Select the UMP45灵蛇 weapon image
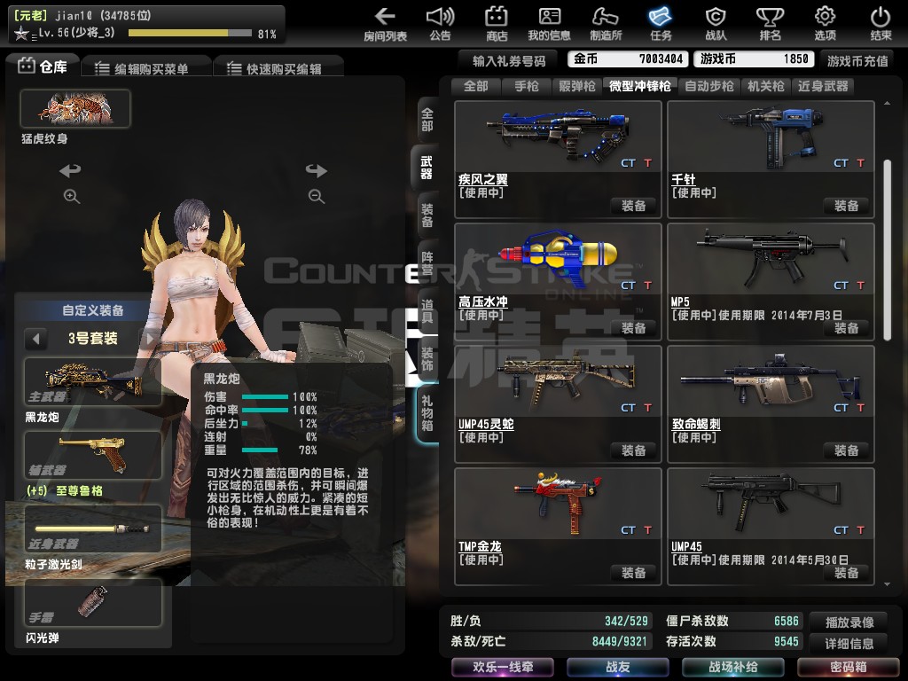The width and height of the screenshot is (908, 681). tap(558, 381)
